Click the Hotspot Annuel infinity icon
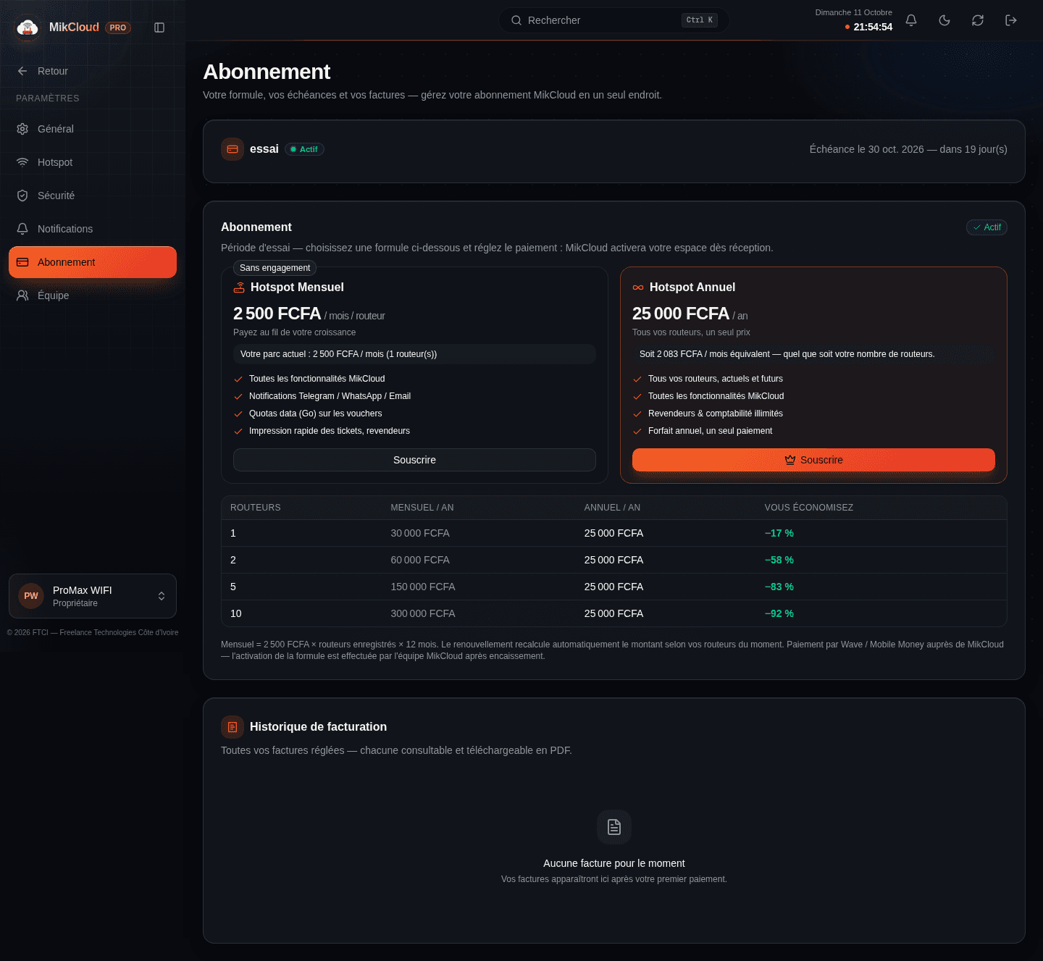Viewport: 1043px width, 961px height. click(x=638, y=288)
